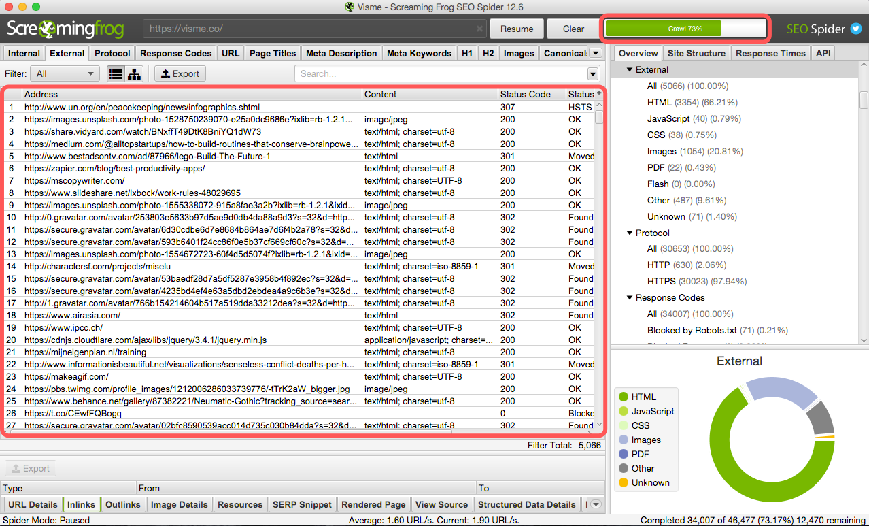Open the Site Structure tab
The width and height of the screenshot is (869, 526).
tap(696, 53)
